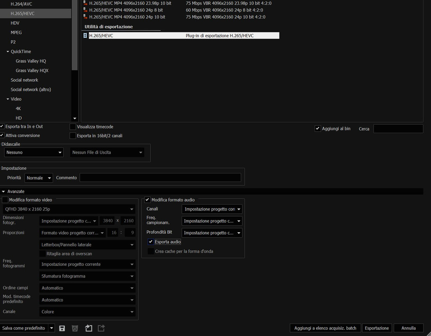Image resolution: width=431 pixels, height=336 pixels.
Task: Uncheck Modifica formato audio checkbox
Action: click(x=147, y=200)
